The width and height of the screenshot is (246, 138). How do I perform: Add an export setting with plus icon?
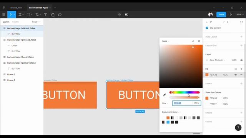[241, 122]
